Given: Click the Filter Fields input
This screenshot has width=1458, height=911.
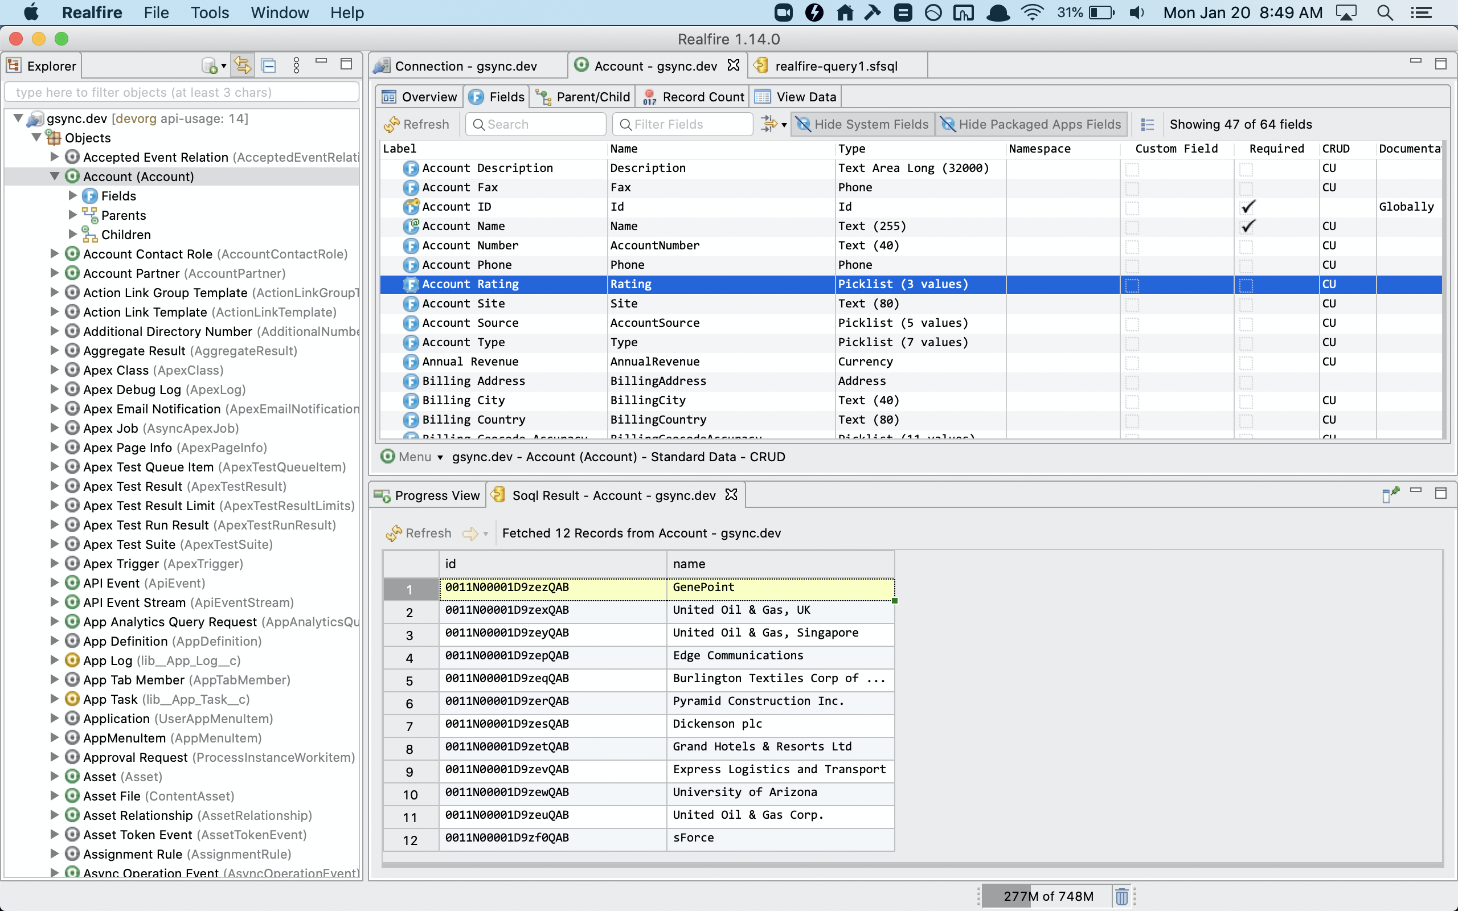Looking at the screenshot, I should click(683, 124).
